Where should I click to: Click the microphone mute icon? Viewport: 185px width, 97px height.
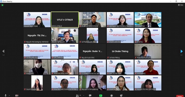tap(6, 95)
